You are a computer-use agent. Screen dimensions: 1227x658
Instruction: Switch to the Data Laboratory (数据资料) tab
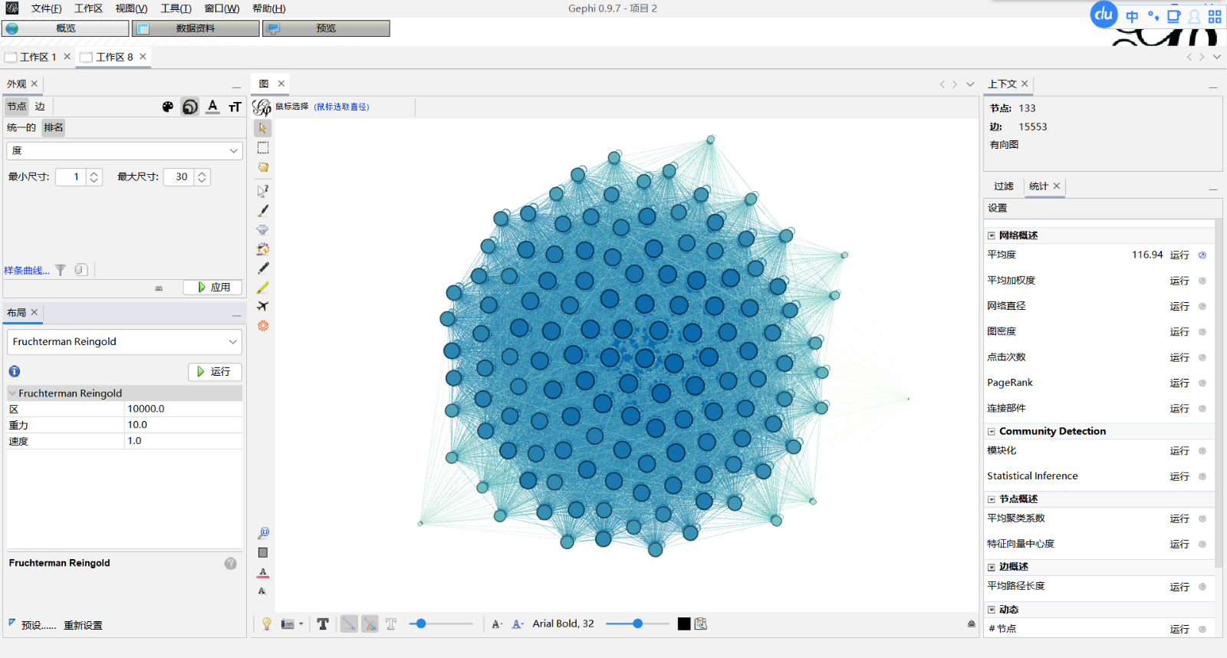196,28
